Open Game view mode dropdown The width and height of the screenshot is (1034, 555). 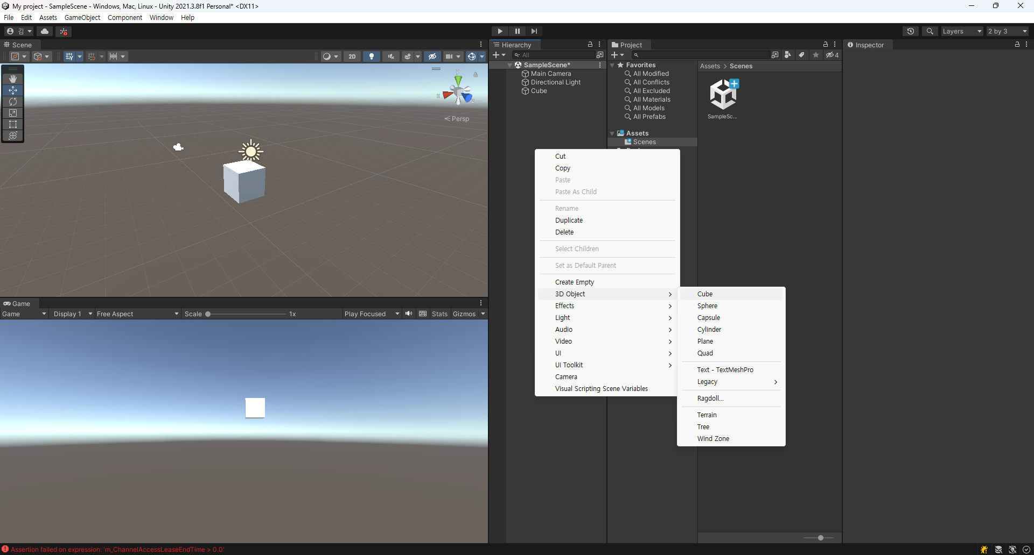(x=24, y=314)
